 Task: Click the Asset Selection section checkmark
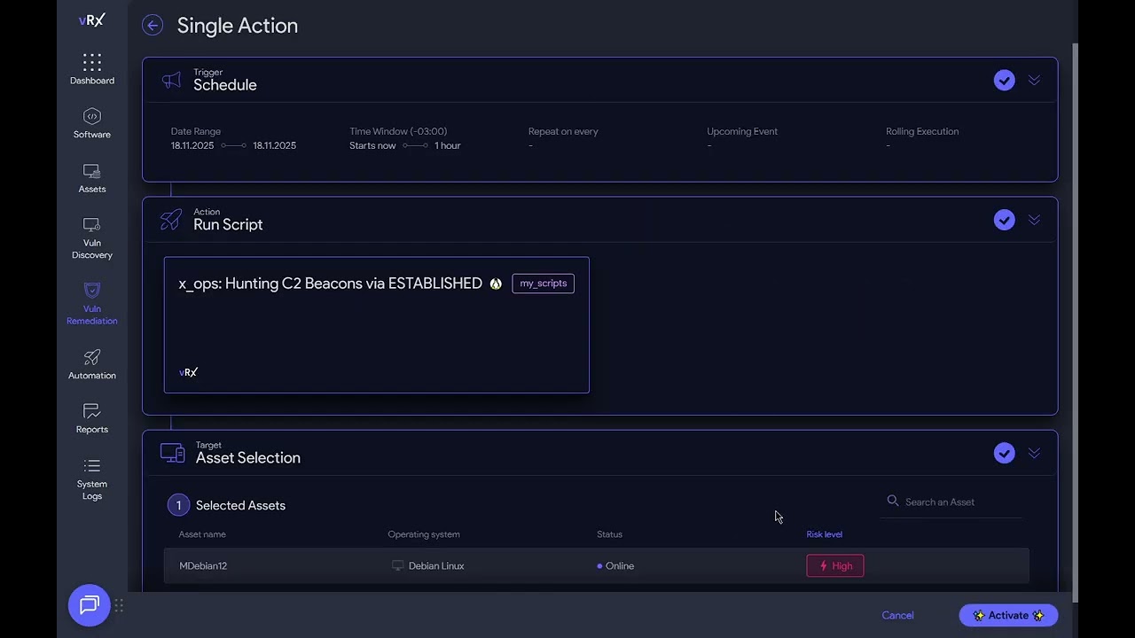point(1004,453)
